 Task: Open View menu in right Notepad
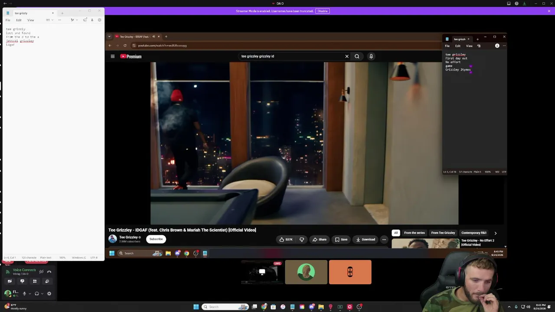(469, 46)
